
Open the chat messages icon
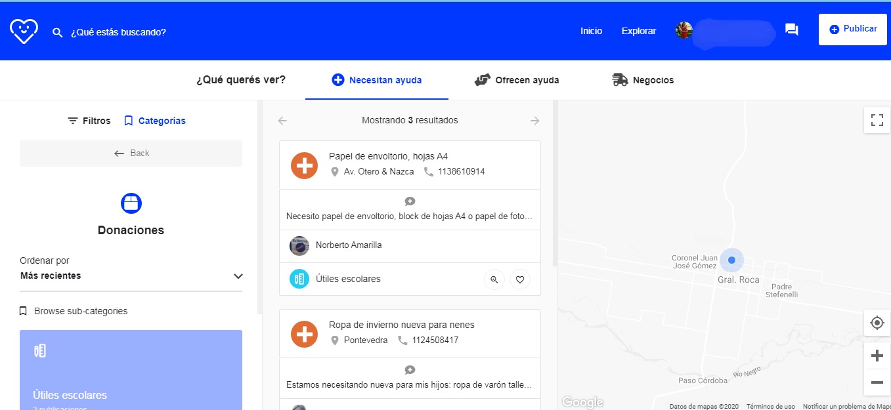792,30
